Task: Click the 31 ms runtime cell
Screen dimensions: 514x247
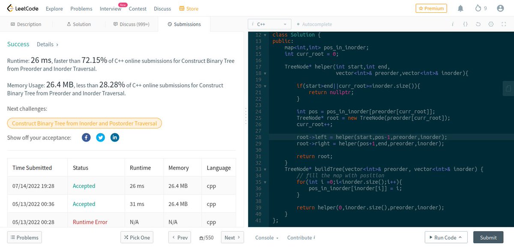Action: pyautogui.click(x=144, y=204)
